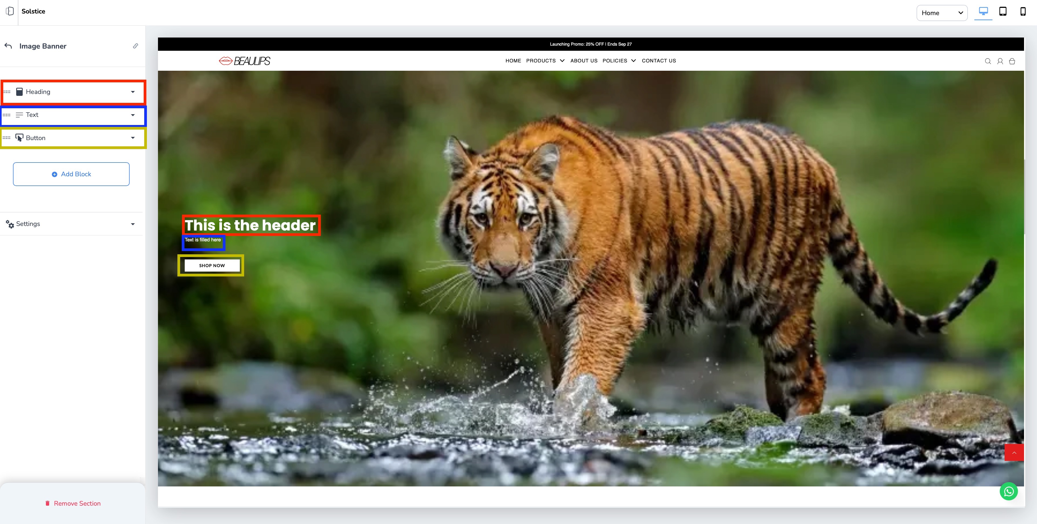Click the Add Block button
Viewport: 1037px width, 524px height.
(x=71, y=174)
